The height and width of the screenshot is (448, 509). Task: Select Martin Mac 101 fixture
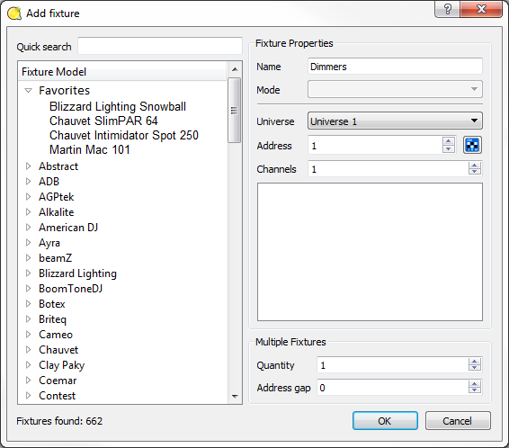point(90,149)
